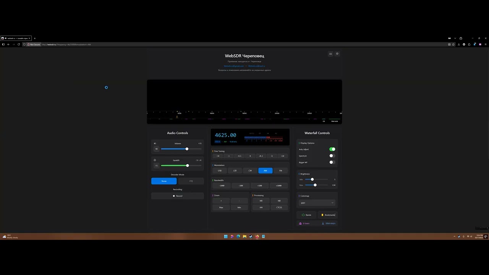Click the browser address bar URL
Screen dimensions: 489x275
click(x=66, y=44)
